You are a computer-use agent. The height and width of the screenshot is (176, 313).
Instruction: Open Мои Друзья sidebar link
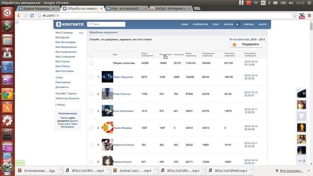pyautogui.click(x=63, y=38)
